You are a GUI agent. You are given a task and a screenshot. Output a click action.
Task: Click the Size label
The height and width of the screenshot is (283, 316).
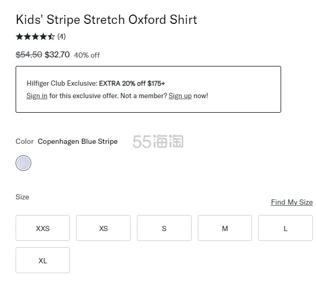click(x=22, y=197)
